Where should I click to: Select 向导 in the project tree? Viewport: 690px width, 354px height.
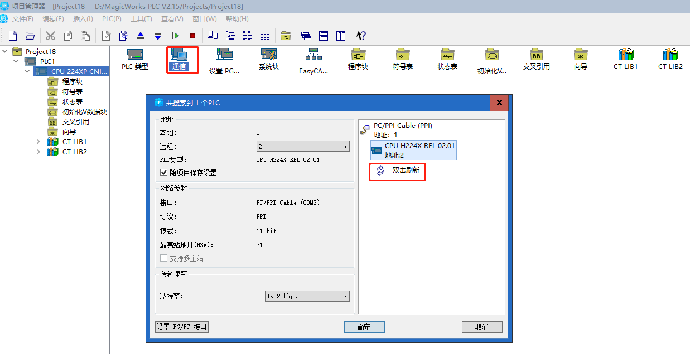click(69, 131)
